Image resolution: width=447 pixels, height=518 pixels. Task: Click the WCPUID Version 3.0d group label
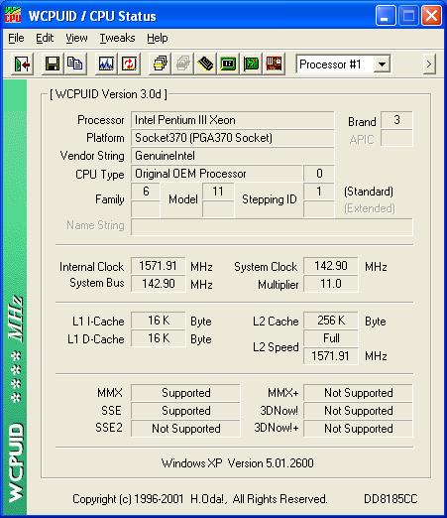pyautogui.click(x=108, y=94)
